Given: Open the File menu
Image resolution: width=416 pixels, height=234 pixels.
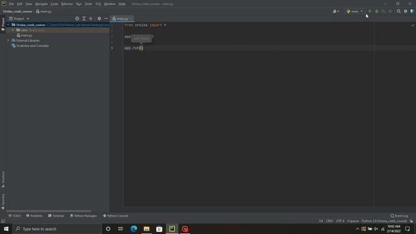Looking at the screenshot, I should (x=11, y=4).
